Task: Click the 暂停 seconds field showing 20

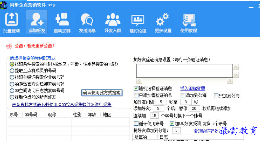Action: tap(194, 109)
